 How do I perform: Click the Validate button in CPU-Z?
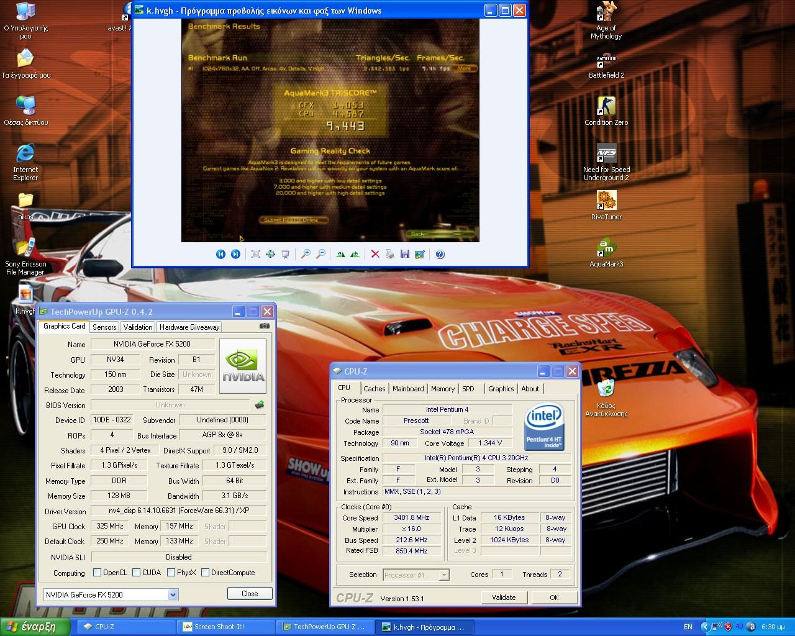pyautogui.click(x=504, y=597)
